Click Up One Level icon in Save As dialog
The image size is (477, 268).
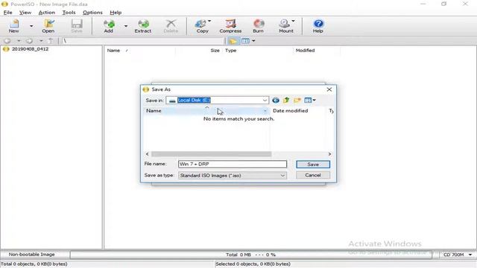286,100
